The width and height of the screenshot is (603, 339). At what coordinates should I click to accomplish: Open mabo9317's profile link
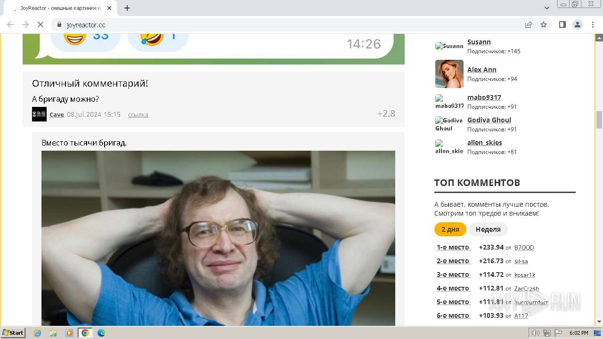coord(484,97)
